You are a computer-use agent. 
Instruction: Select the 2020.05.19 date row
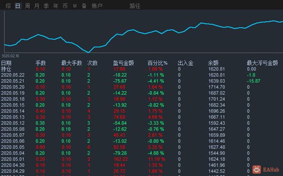click(x=13, y=93)
